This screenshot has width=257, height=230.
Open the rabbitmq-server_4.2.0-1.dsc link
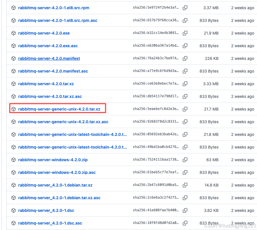pos(46,210)
